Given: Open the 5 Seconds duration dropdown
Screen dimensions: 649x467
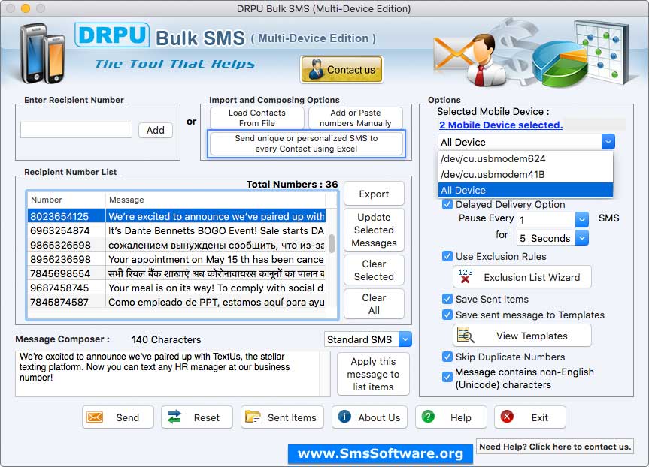Looking at the screenshot, I should pyautogui.click(x=581, y=238).
